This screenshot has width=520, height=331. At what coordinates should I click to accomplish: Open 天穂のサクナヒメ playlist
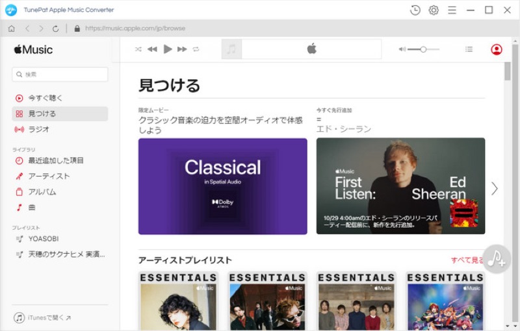point(60,254)
